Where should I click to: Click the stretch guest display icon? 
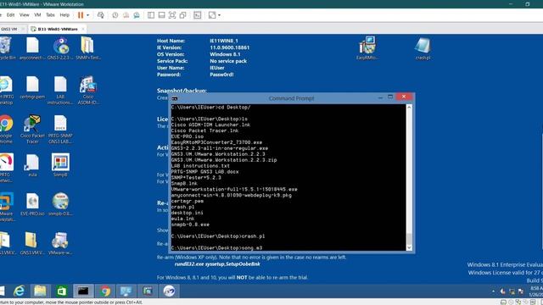click(212, 15)
